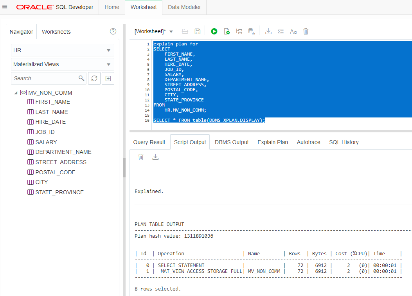Open the SQL History tab
The height and width of the screenshot is (296, 412).
tap(344, 142)
